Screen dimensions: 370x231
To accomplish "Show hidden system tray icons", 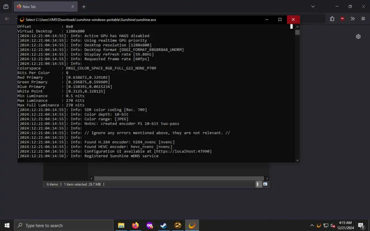I will pos(312,226).
